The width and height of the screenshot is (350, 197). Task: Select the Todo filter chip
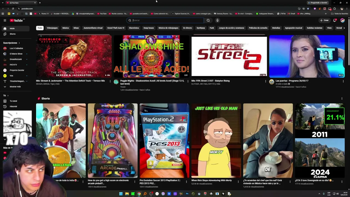(40, 28)
